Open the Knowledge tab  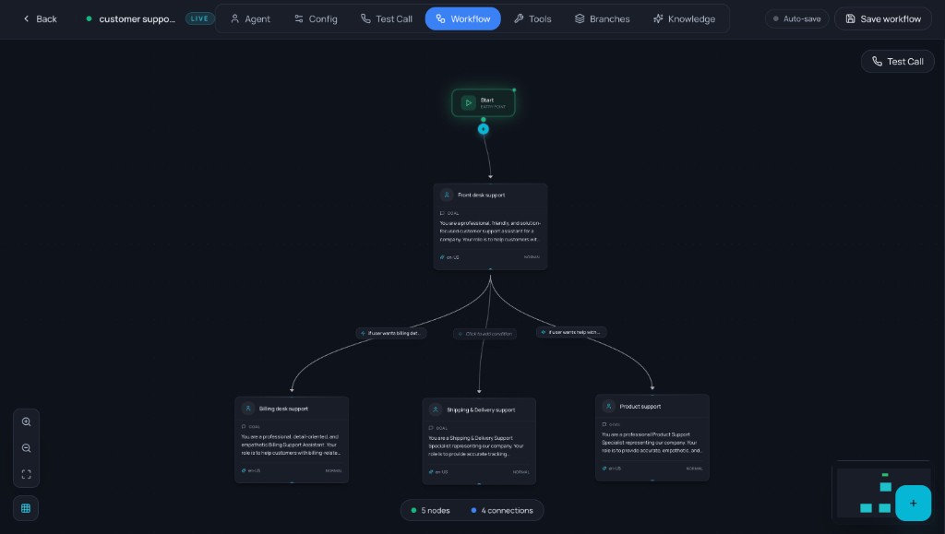[685, 18]
